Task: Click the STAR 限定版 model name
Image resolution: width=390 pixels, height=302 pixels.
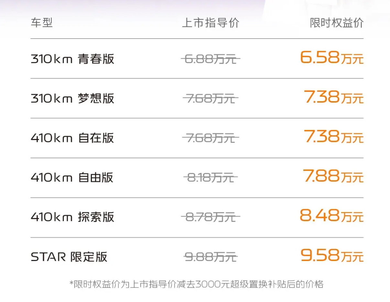Action: click(x=69, y=257)
